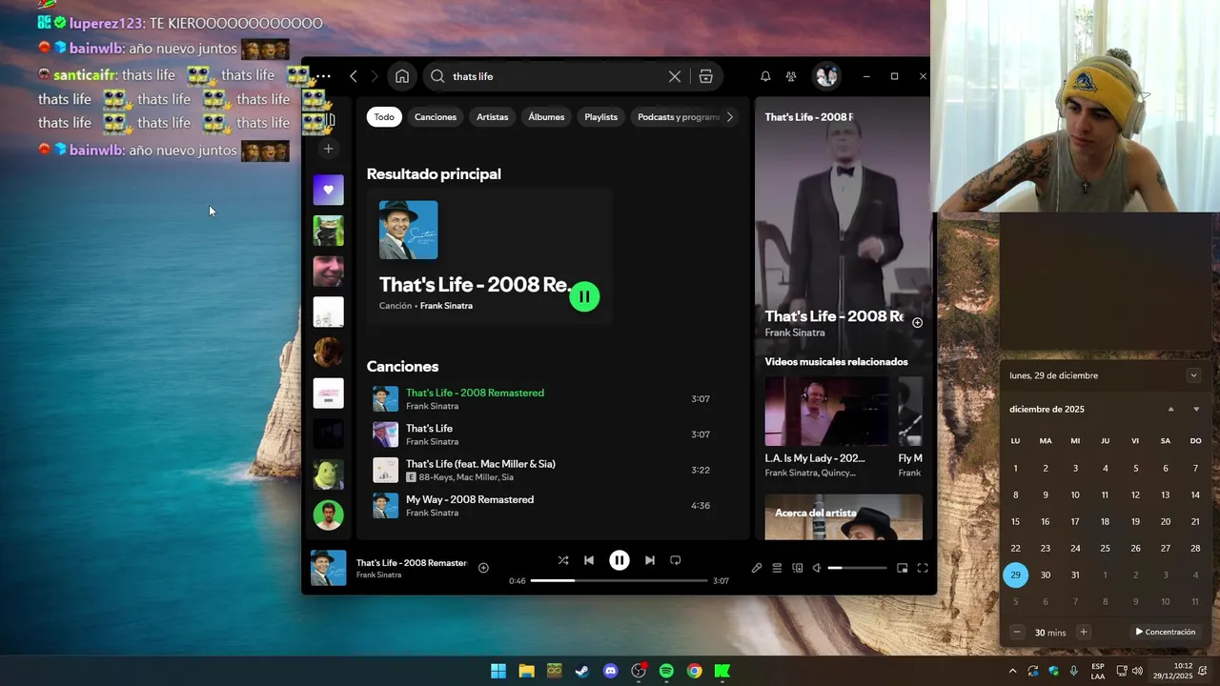This screenshot has width=1220, height=686.
Task: Open Frank Sinatra artist link on top result
Action: click(x=446, y=306)
